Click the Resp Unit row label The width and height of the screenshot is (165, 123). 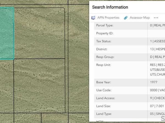[x=104, y=65]
